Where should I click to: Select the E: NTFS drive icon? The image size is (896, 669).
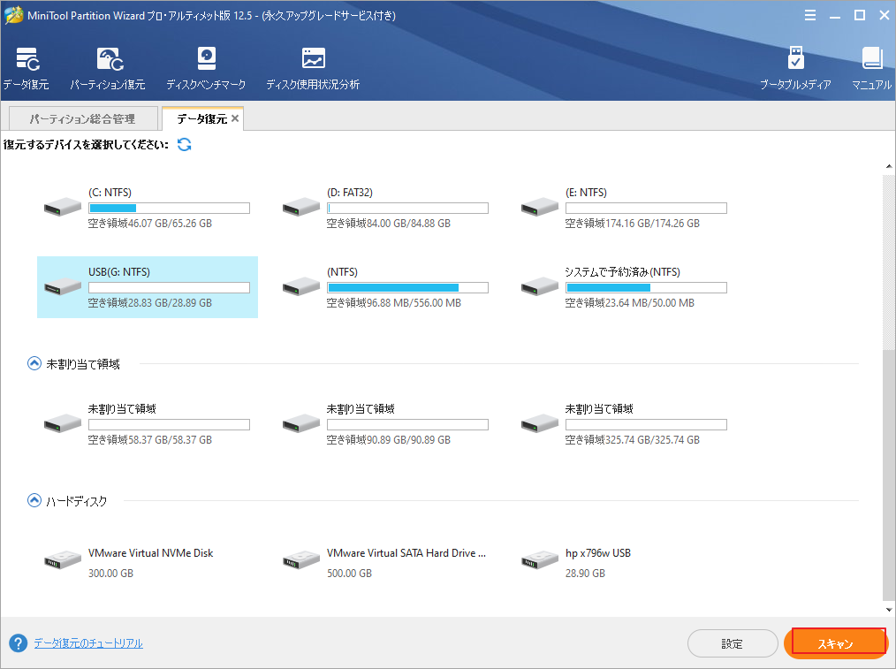[x=539, y=207]
